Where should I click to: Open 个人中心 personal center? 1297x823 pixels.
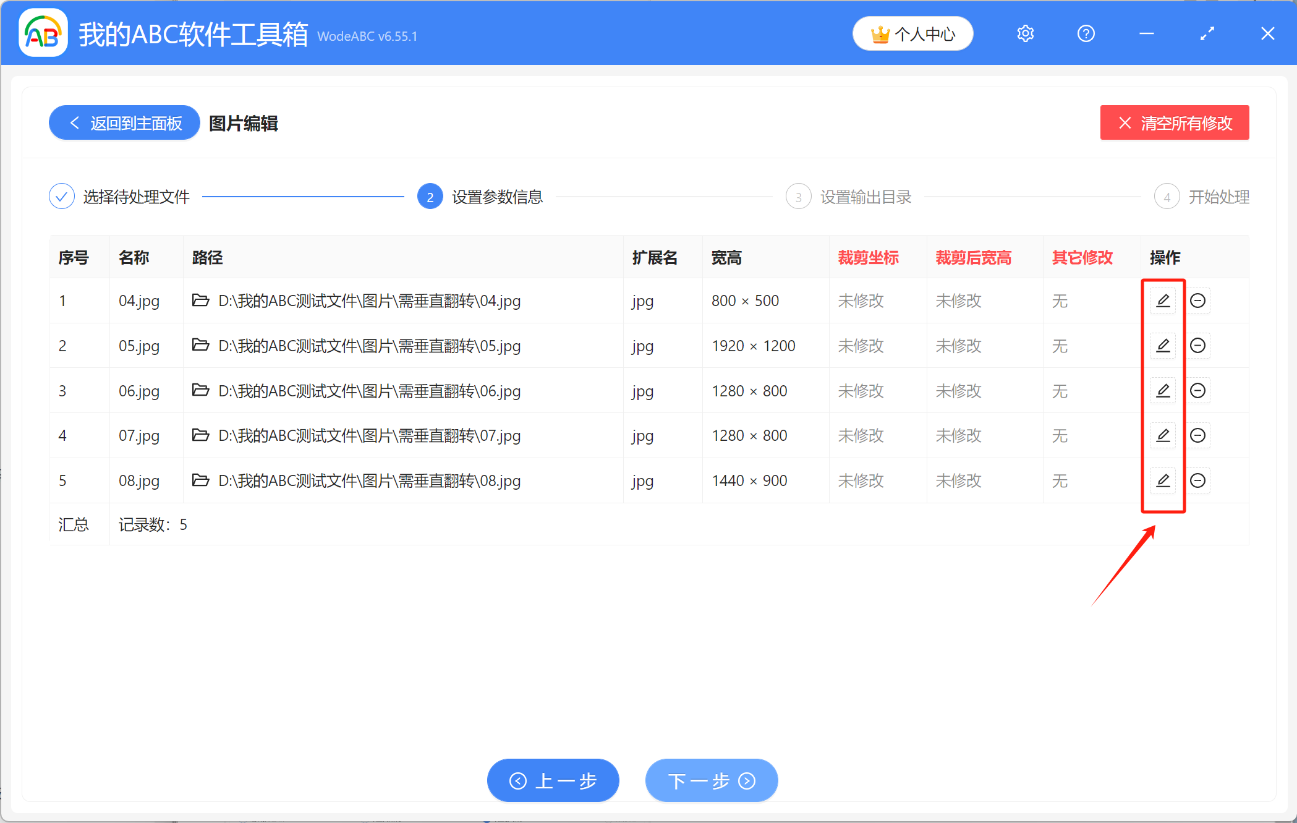tap(913, 34)
